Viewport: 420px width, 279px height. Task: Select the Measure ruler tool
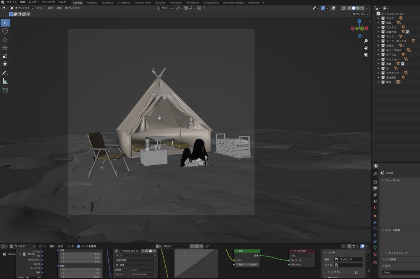coord(5,81)
